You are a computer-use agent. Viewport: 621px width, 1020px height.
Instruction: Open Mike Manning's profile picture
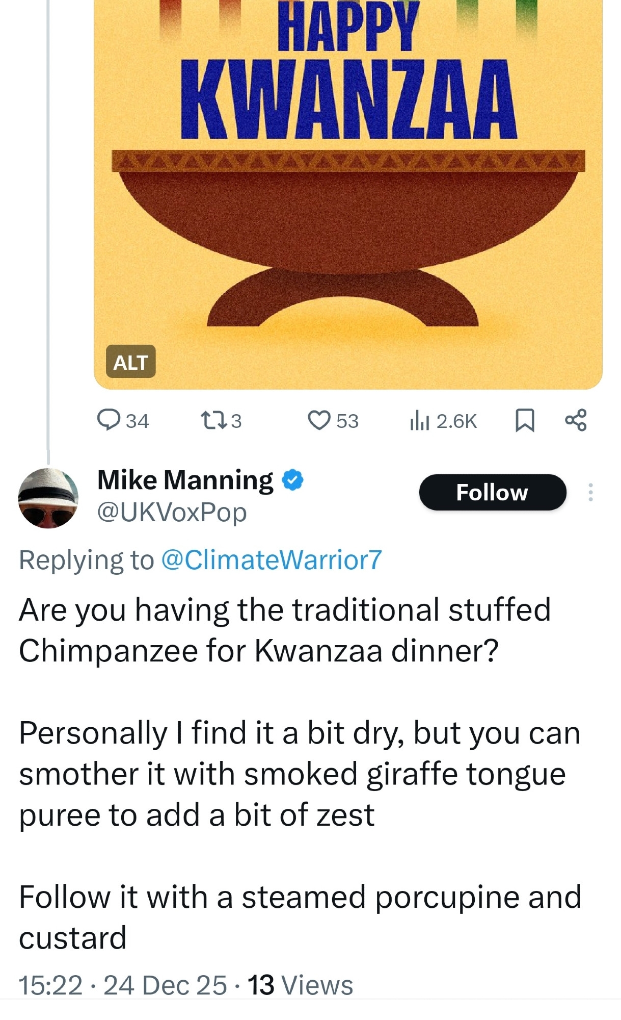pos(48,498)
